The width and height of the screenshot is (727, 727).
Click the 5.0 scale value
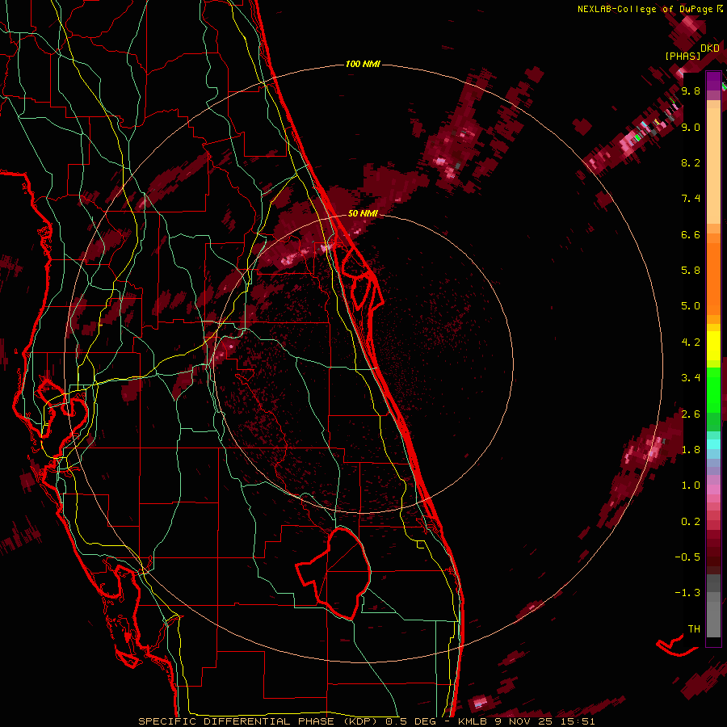coord(691,306)
